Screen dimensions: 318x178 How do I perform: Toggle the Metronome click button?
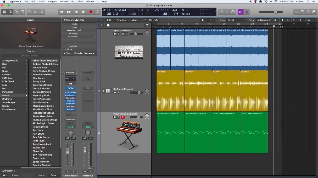[247, 12]
